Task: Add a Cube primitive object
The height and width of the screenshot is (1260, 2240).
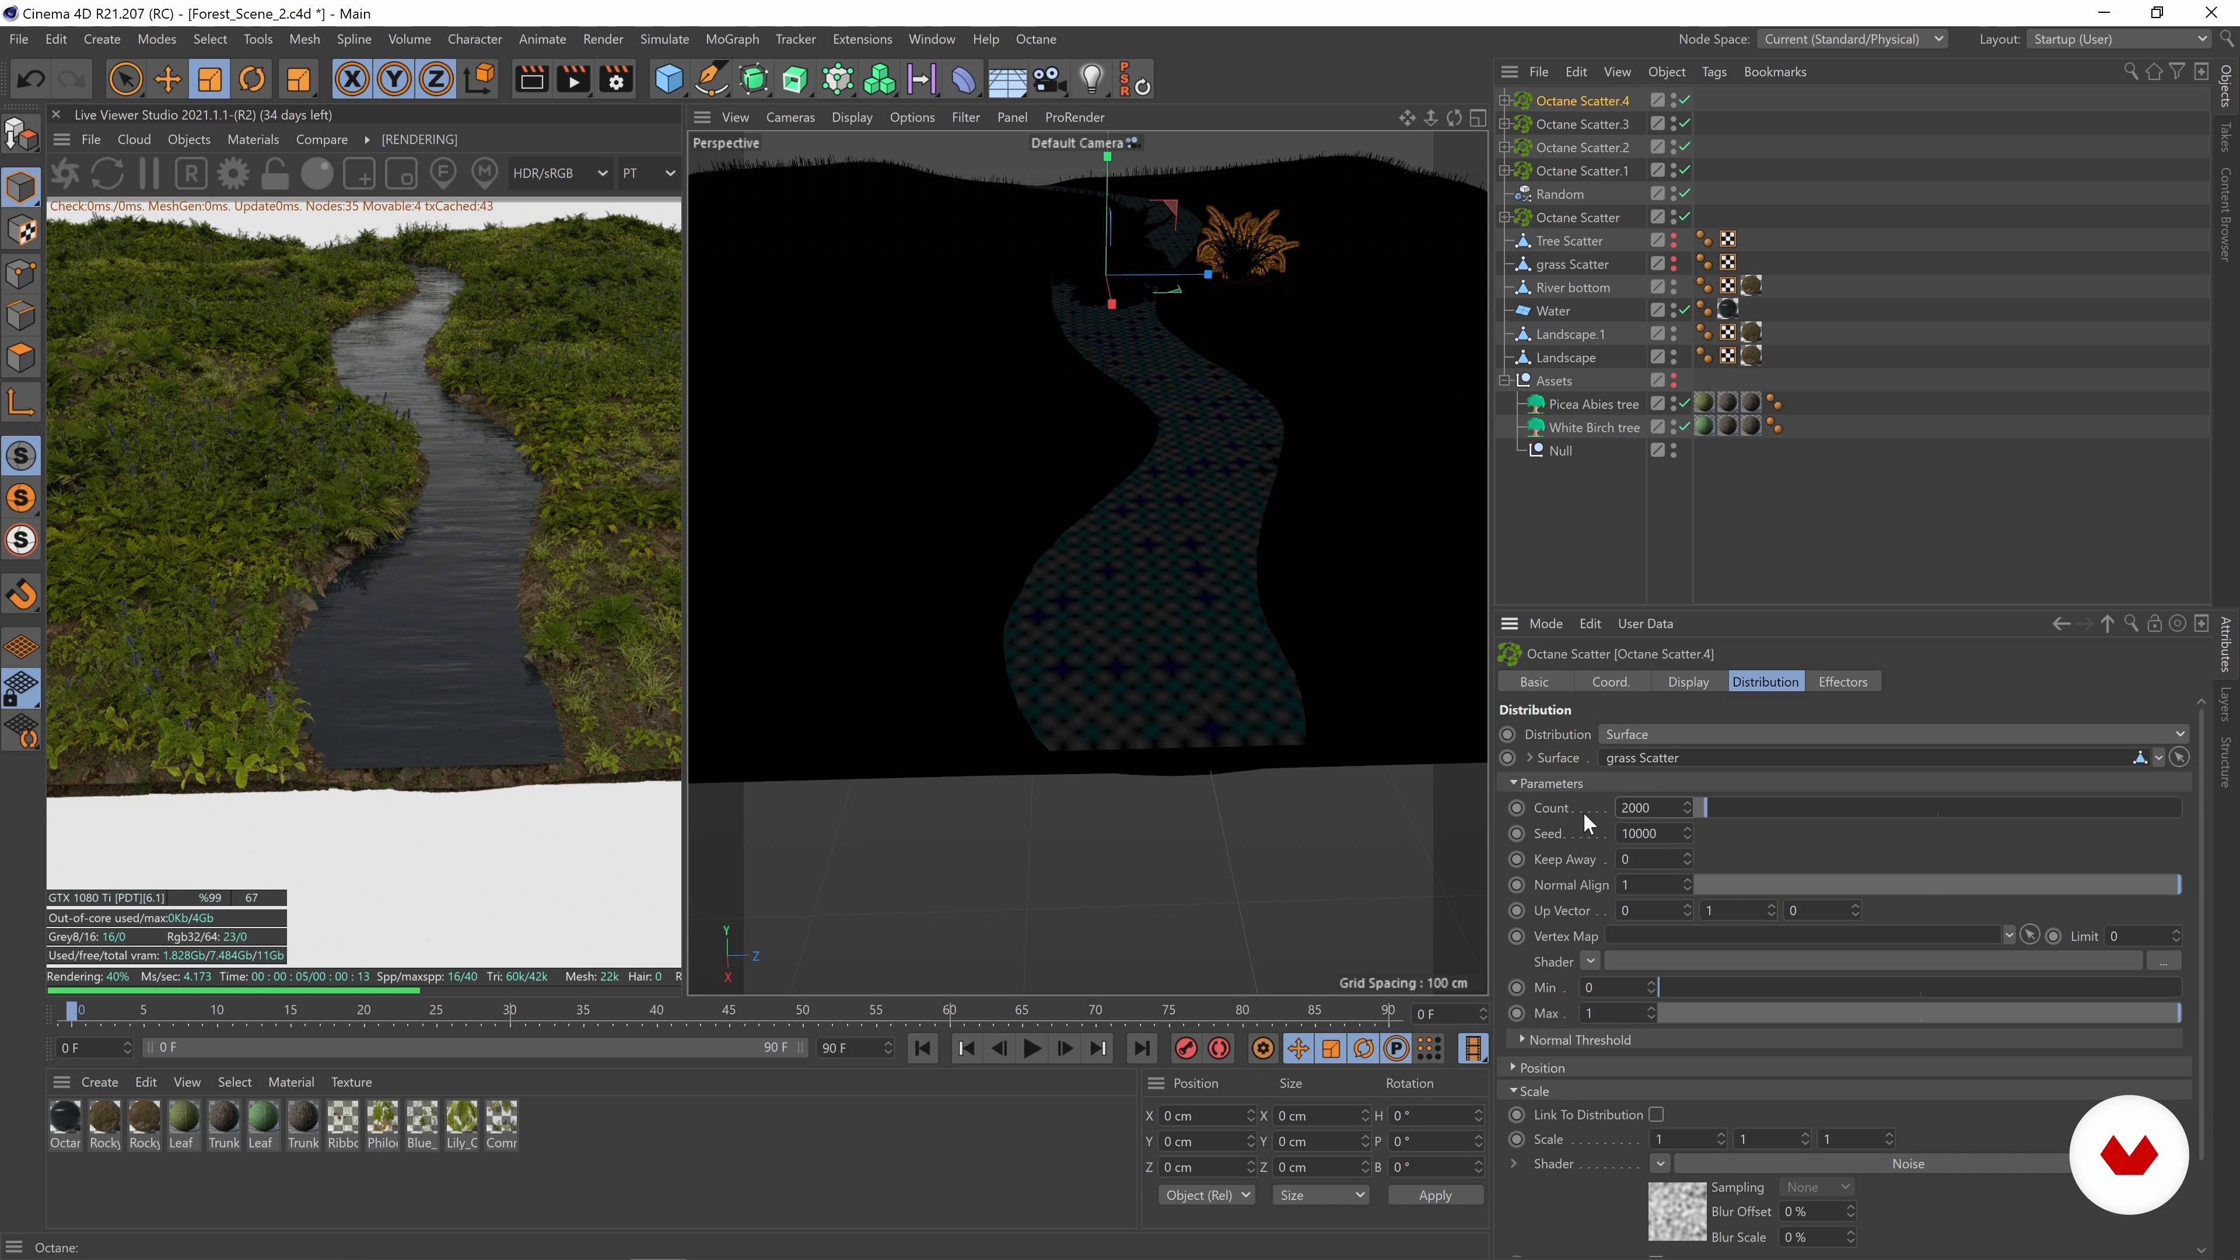Action: 668,80
